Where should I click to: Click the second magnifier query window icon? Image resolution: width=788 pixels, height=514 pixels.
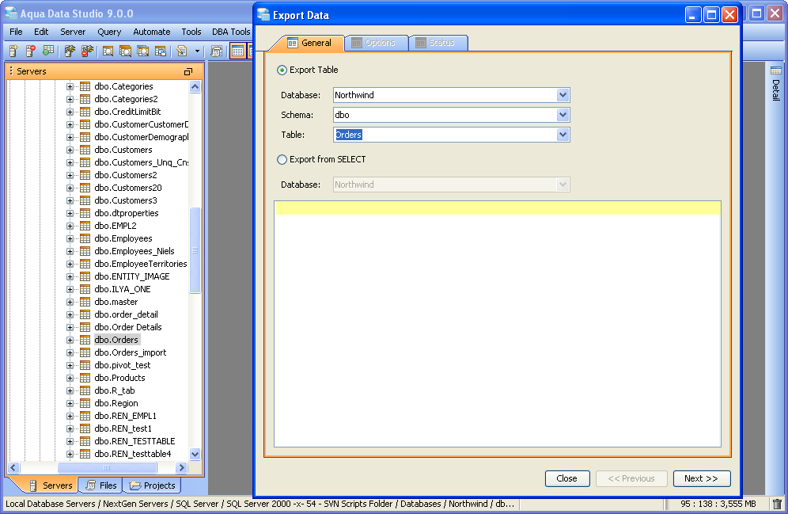(125, 51)
